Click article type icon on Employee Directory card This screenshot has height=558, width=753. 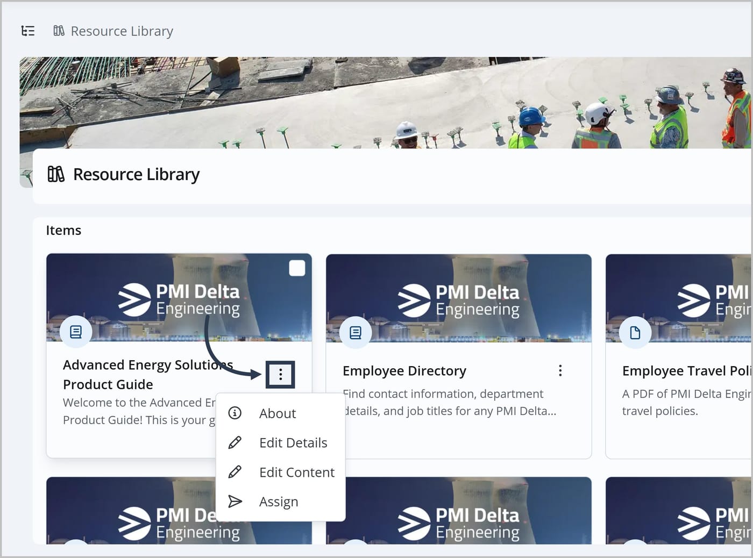356,333
